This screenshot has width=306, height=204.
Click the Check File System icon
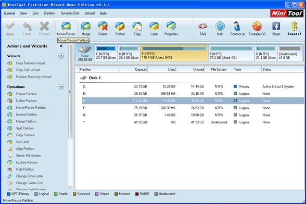pos(10,156)
